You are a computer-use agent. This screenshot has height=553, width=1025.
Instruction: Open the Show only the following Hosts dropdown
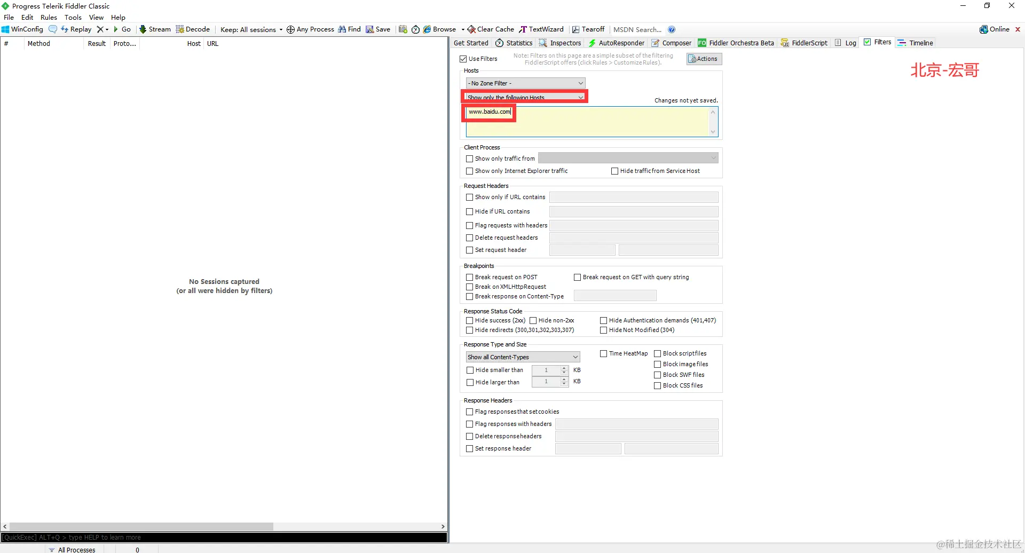(526, 97)
